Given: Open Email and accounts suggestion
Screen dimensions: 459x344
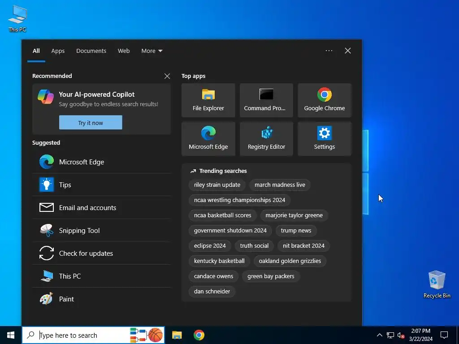Looking at the screenshot, I should 102,207.
